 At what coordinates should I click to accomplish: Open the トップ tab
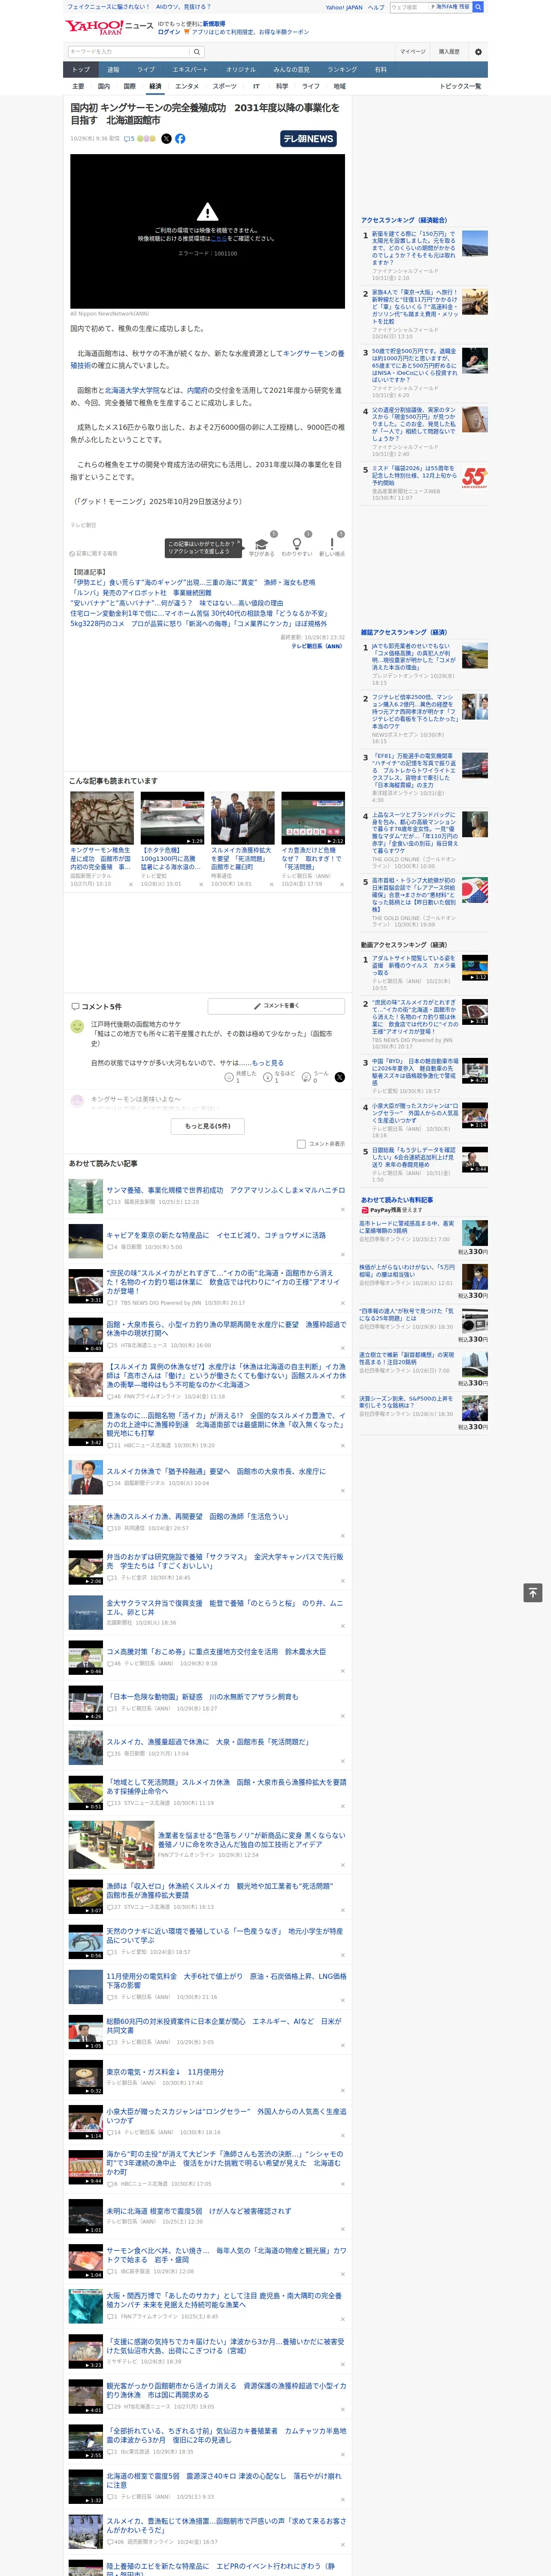point(81,70)
